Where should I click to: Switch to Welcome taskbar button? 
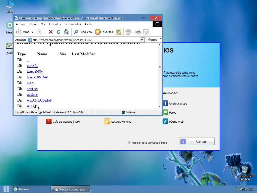click(31, 189)
